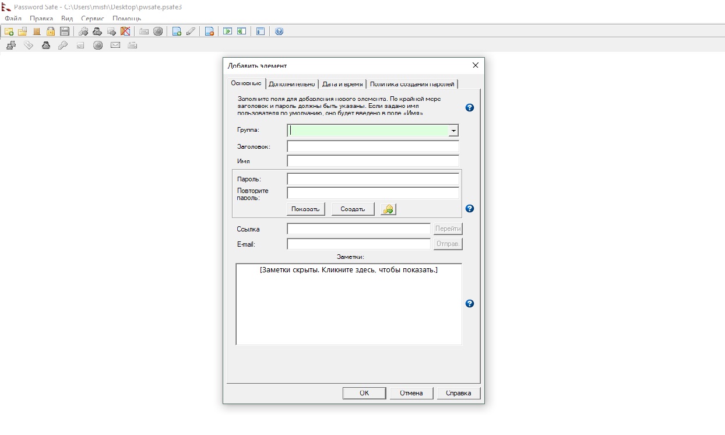Viewport: 725px width, 435px height.
Task: Switch to the Дополнительно tab
Action: 292,84
